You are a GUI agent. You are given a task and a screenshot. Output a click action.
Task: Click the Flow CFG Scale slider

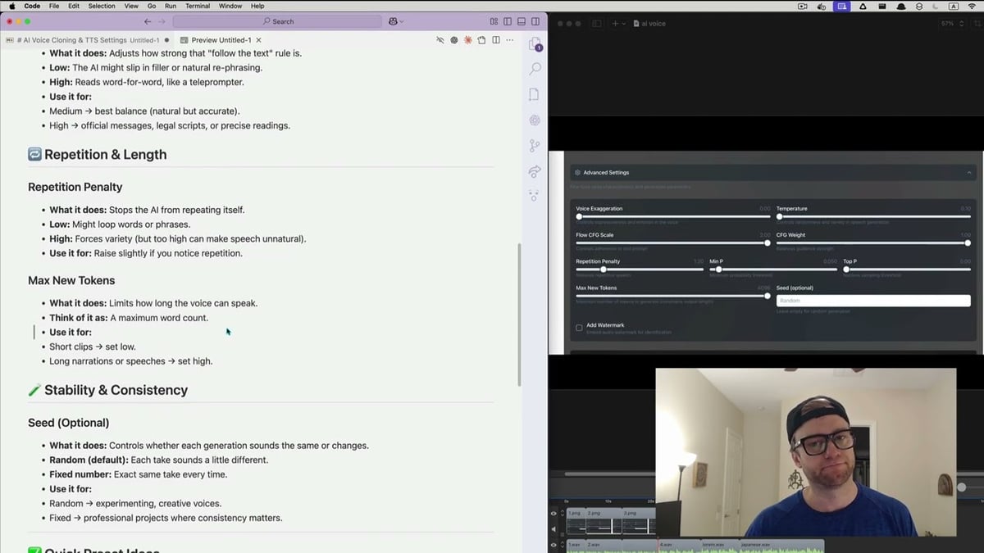(672, 243)
